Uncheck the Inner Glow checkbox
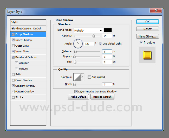Image resolution: width=169 pixels, height=138 pixels. [x=13, y=52]
